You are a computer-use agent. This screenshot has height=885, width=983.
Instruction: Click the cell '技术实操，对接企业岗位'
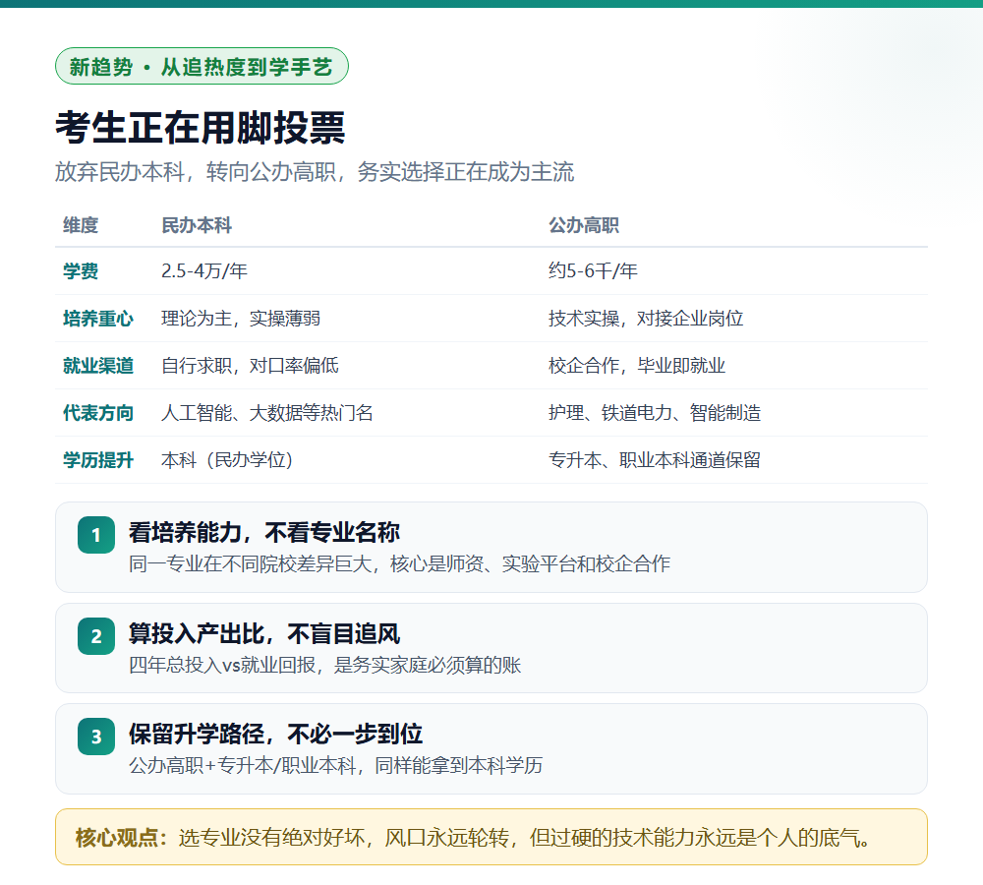(646, 319)
